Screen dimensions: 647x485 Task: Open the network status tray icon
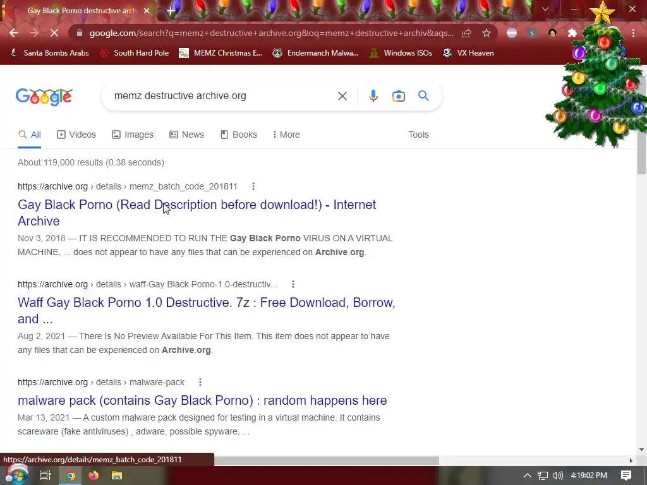point(543,476)
